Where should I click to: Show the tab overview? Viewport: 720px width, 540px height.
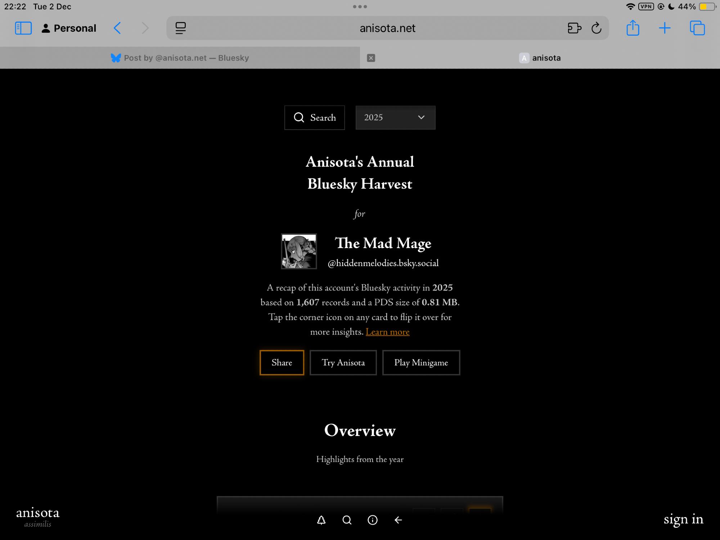point(697,28)
